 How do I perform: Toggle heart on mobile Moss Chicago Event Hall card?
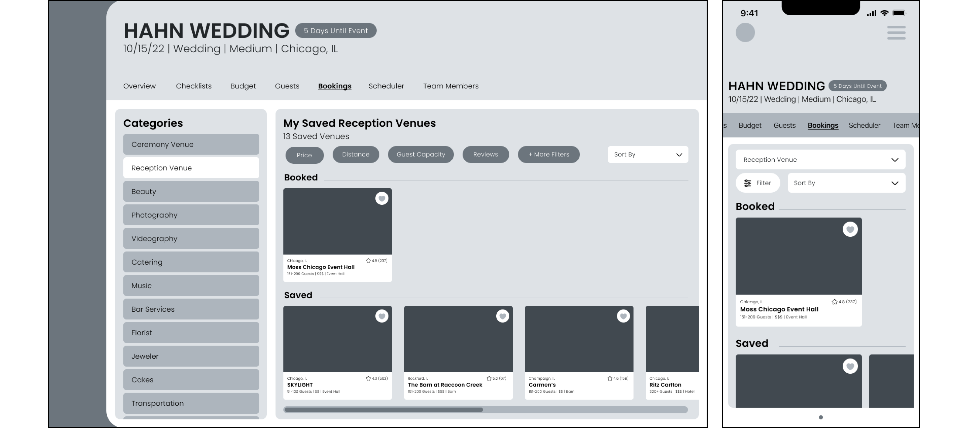[850, 229]
